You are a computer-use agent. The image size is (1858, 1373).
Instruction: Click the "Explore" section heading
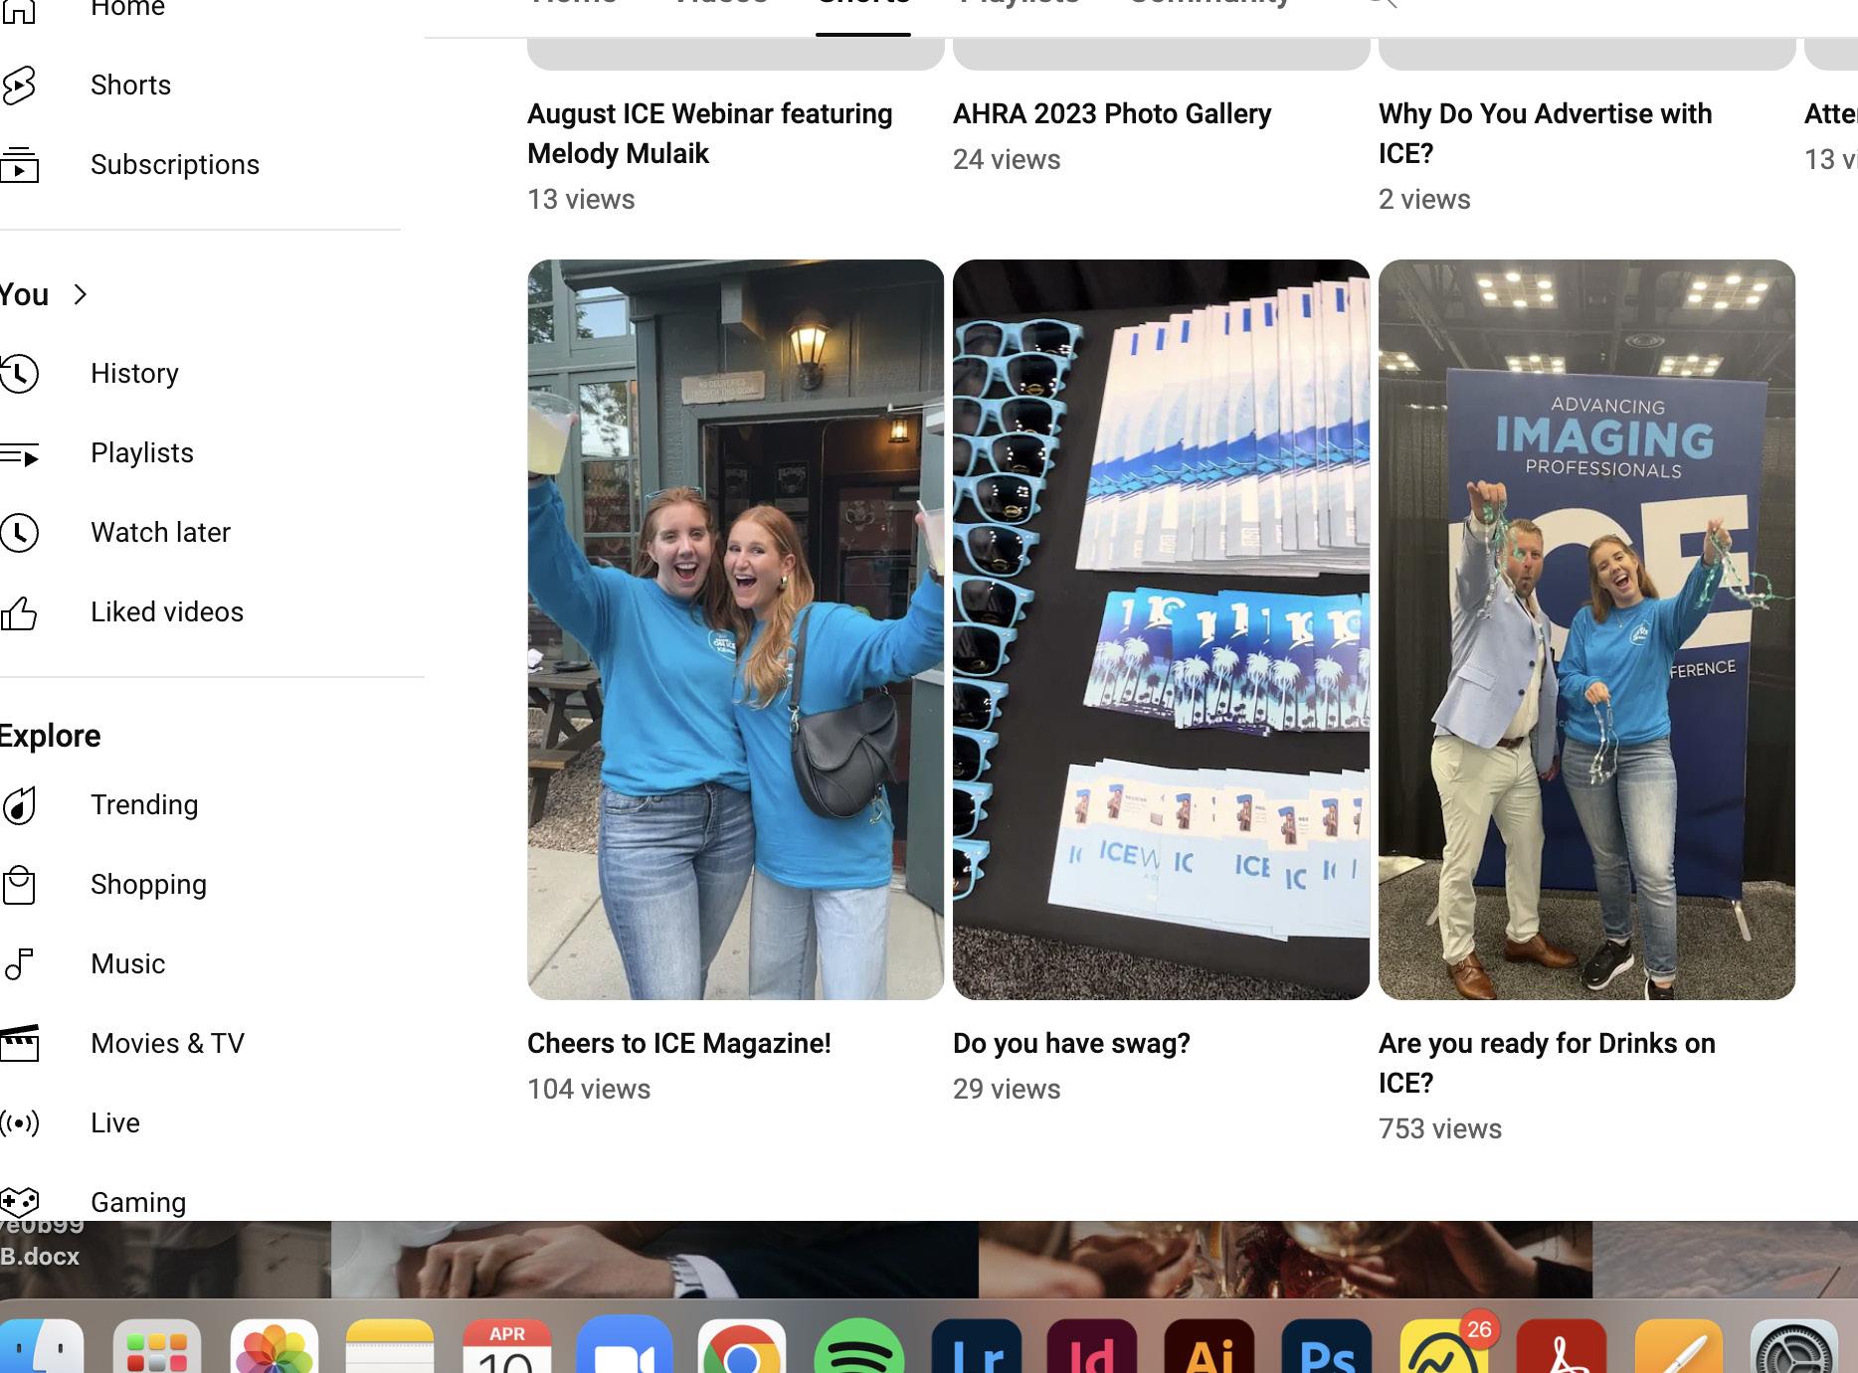click(x=50, y=737)
